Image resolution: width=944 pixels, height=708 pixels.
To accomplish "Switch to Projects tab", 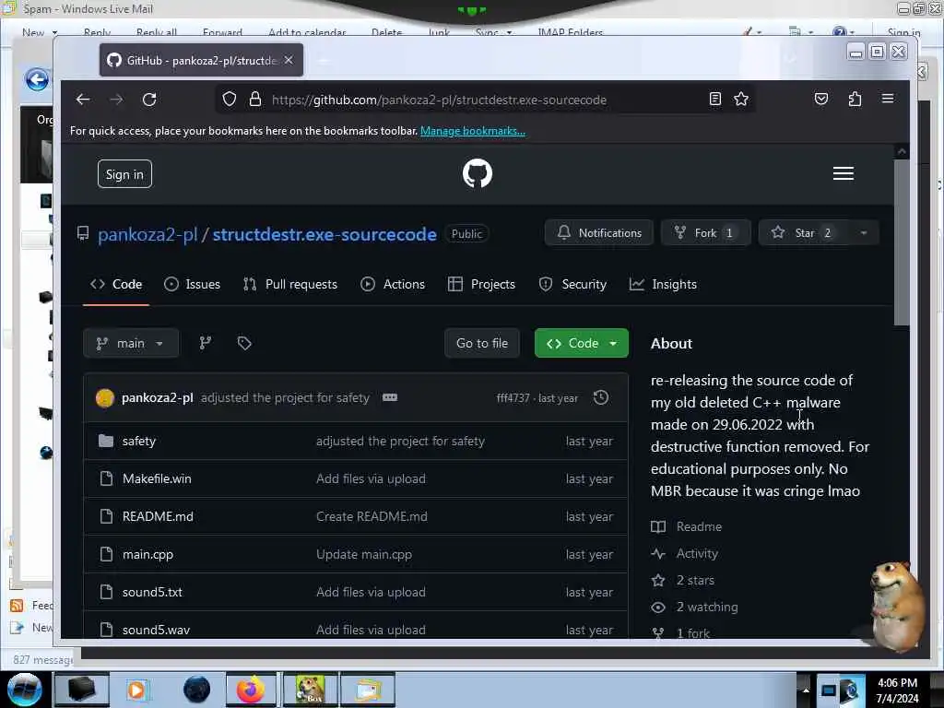I will (x=481, y=284).
